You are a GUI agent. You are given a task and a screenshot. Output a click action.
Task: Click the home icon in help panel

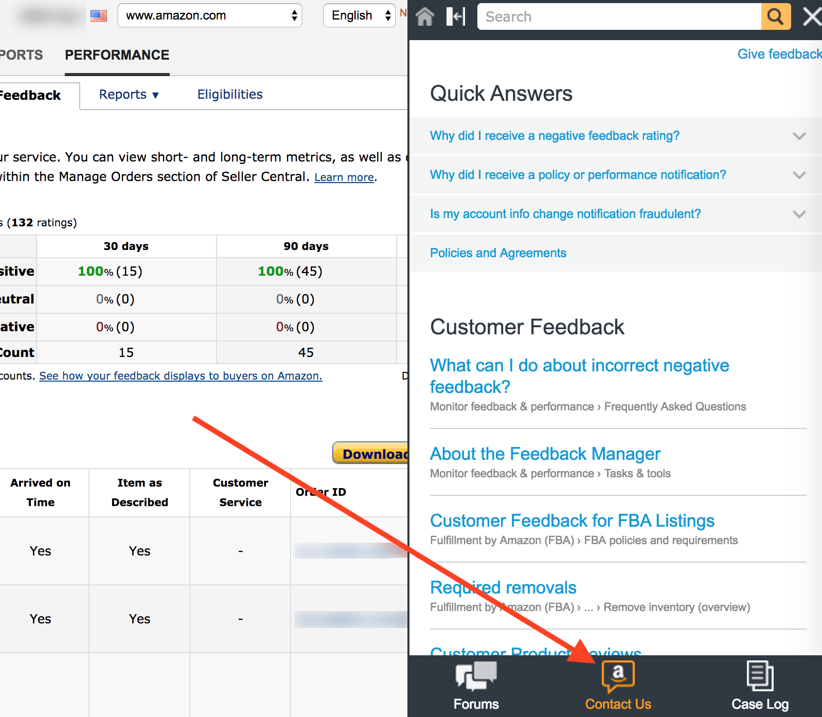click(425, 16)
